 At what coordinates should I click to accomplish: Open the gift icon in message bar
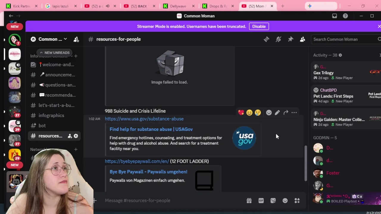(249, 201)
